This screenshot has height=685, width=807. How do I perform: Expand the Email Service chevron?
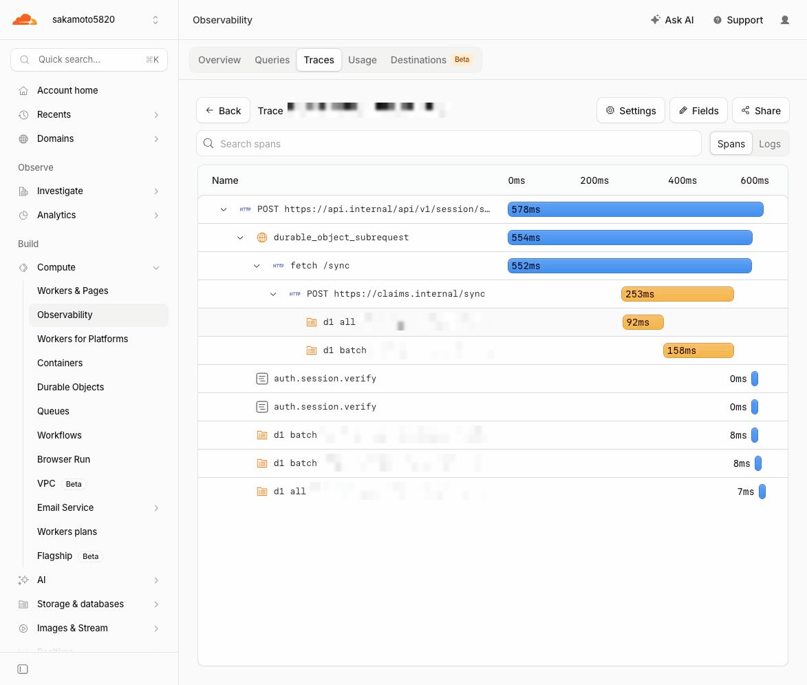(156, 508)
